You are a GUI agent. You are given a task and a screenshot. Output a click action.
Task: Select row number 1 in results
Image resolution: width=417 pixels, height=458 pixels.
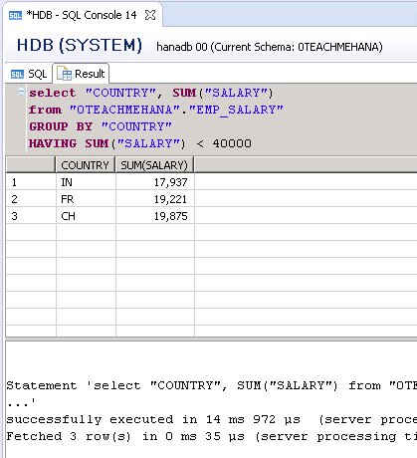pos(31,182)
